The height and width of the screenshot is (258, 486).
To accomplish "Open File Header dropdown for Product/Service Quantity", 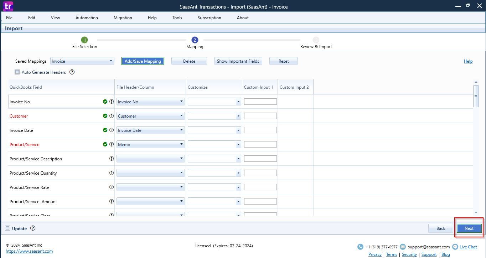I will [150, 173].
